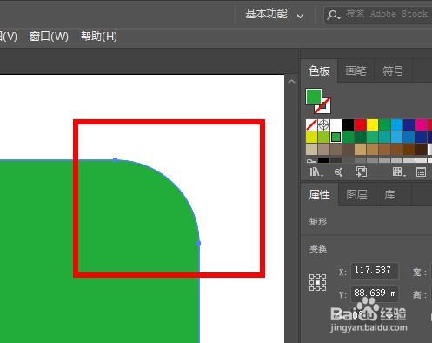Switch to the 库 tab

[x=390, y=195]
